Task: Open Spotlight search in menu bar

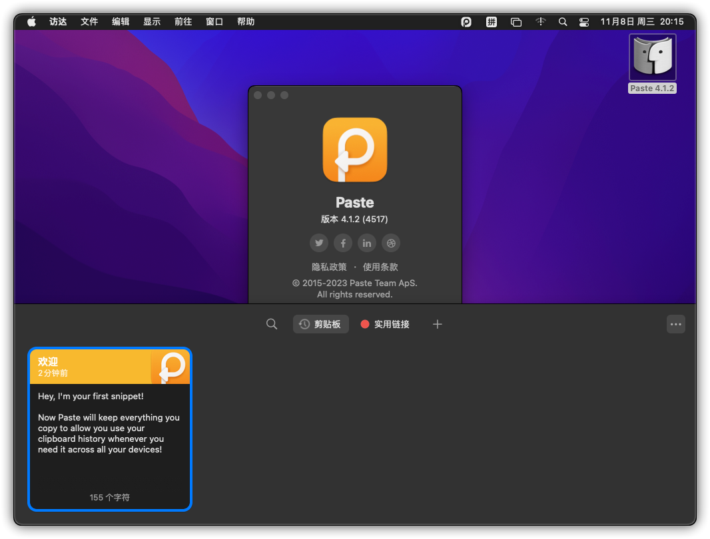Action: click(x=563, y=22)
